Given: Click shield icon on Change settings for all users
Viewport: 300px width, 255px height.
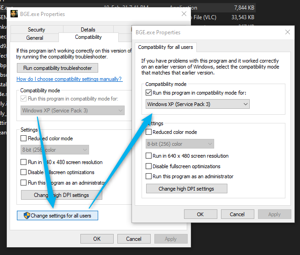Looking at the screenshot, I should 27,216.
